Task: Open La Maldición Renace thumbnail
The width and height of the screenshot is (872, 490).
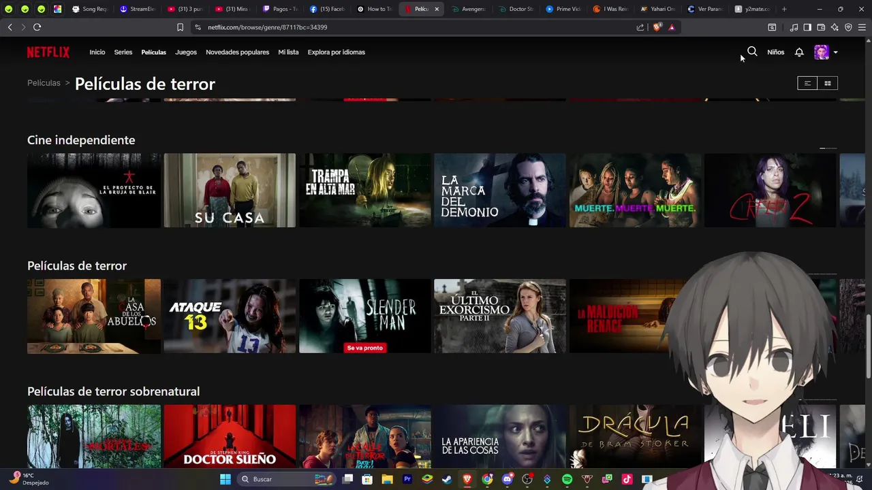Action: pyautogui.click(x=620, y=316)
